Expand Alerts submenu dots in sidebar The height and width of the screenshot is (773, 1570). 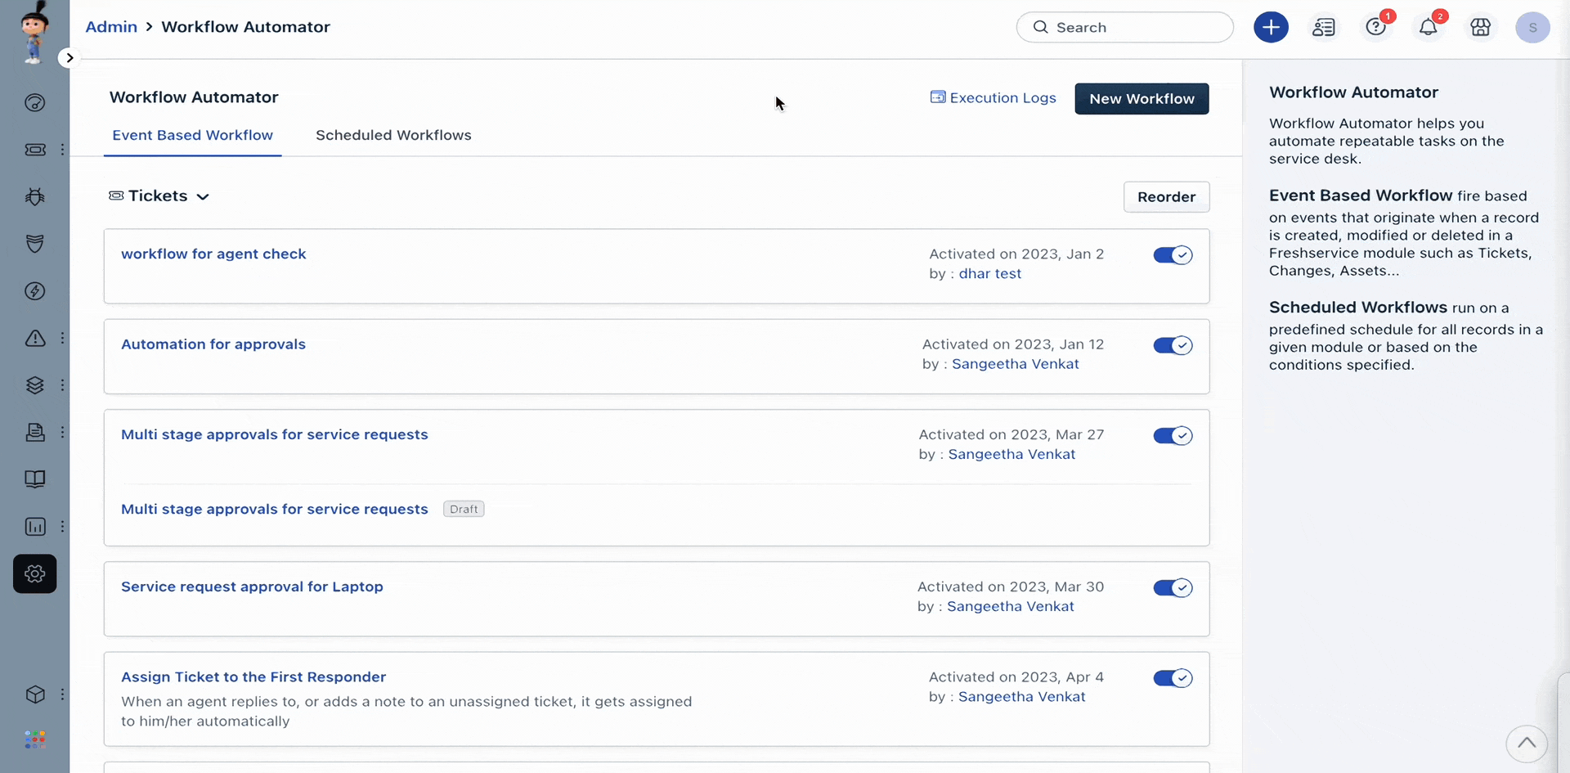pos(62,338)
